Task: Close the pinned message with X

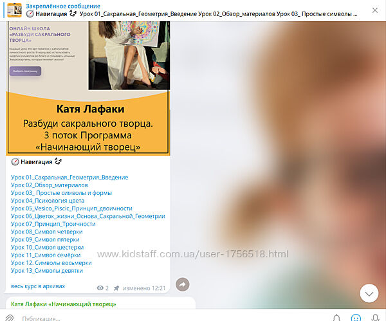Action: (x=375, y=10)
